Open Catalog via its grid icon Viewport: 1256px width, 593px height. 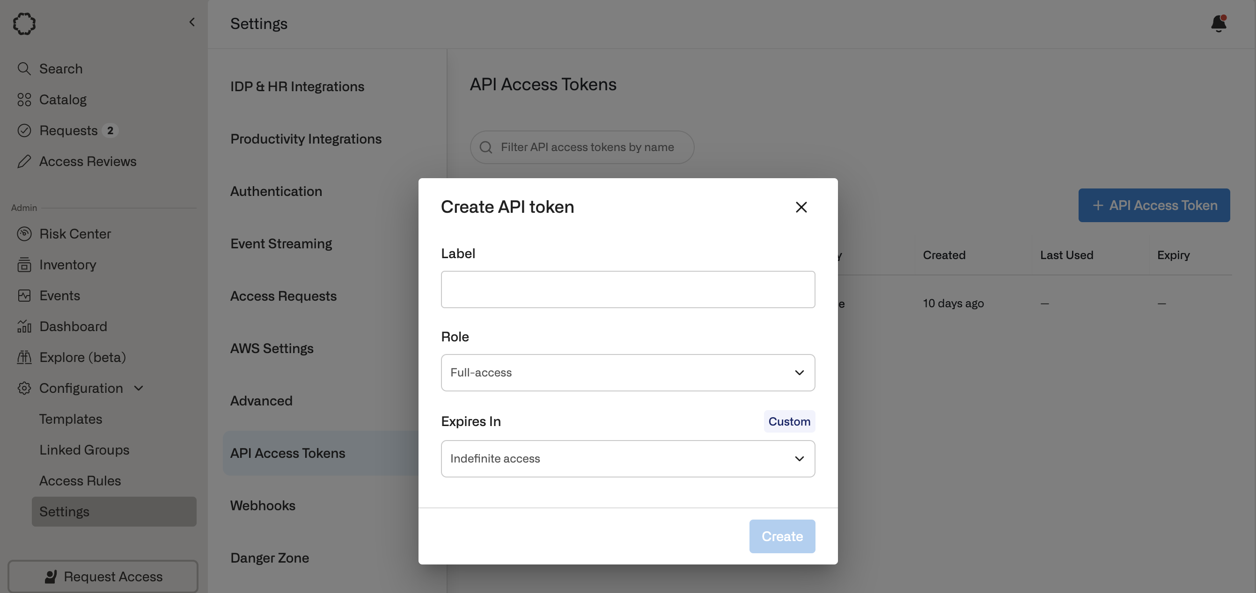(24, 100)
